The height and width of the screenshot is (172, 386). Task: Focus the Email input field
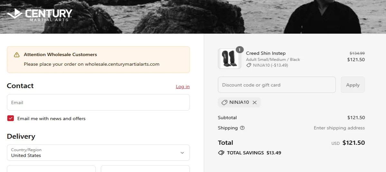click(x=98, y=102)
